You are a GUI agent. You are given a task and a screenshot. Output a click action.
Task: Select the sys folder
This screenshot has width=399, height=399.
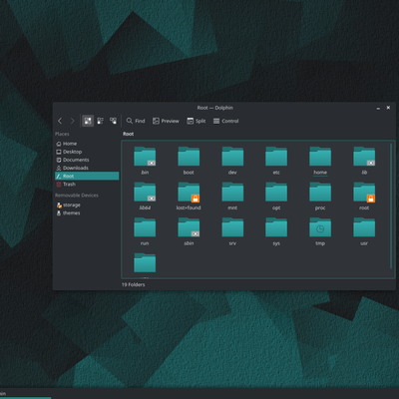pos(276,231)
